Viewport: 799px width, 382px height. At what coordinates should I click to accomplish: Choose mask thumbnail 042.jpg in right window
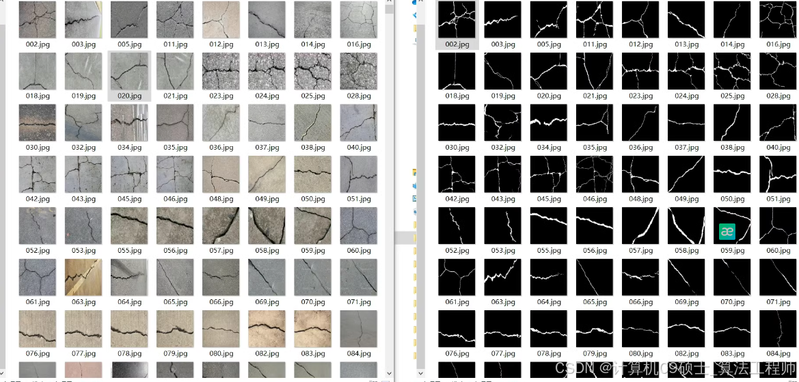click(x=457, y=174)
